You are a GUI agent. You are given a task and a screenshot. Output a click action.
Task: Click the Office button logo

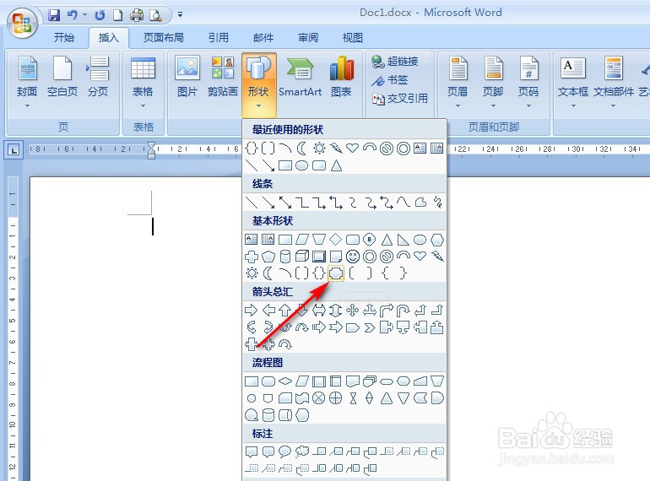22,22
